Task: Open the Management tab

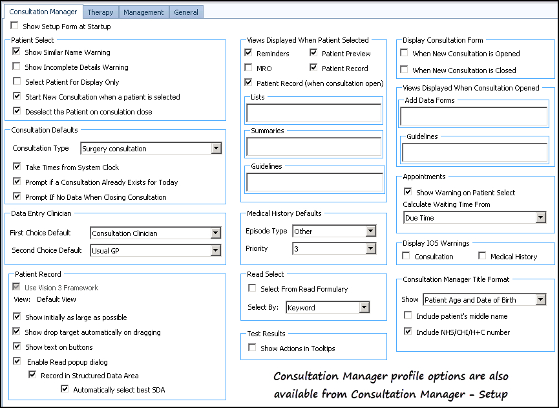Action: coord(143,12)
